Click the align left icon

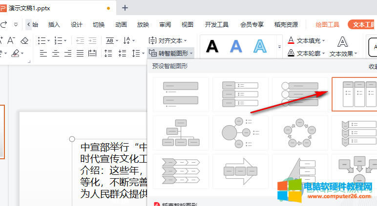point(44,53)
